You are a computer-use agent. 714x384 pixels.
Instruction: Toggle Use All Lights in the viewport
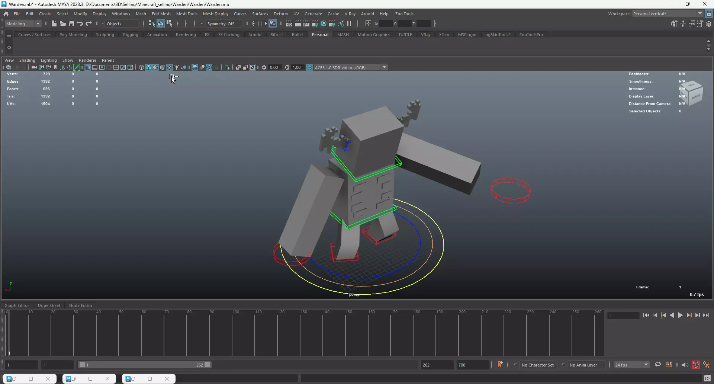click(x=177, y=67)
